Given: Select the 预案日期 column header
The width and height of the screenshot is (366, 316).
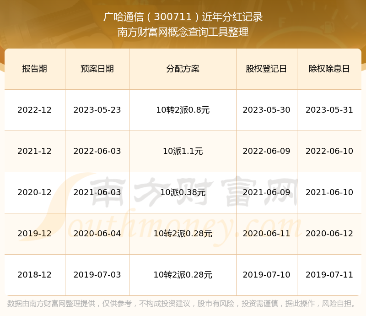Looking at the screenshot, I should [97, 69].
